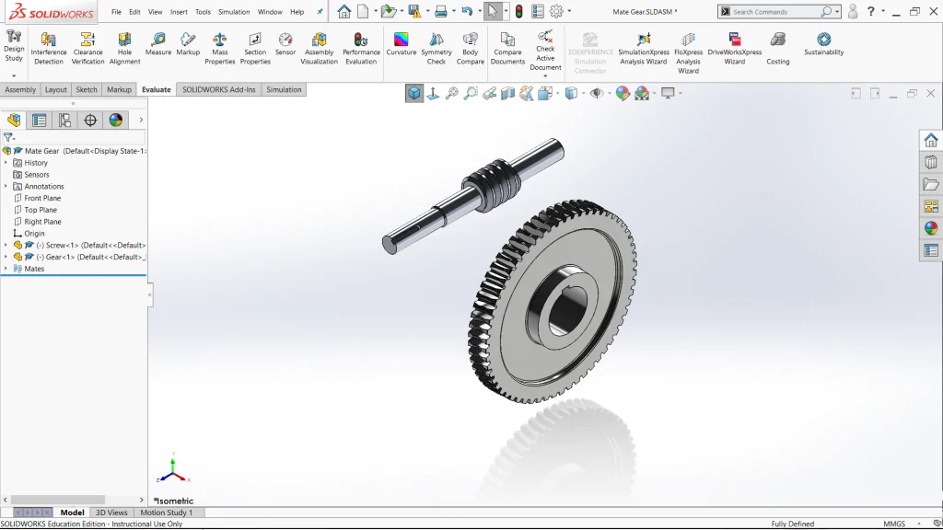Open Compare Documents tool
The width and height of the screenshot is (943, 530).
(507, 48)
